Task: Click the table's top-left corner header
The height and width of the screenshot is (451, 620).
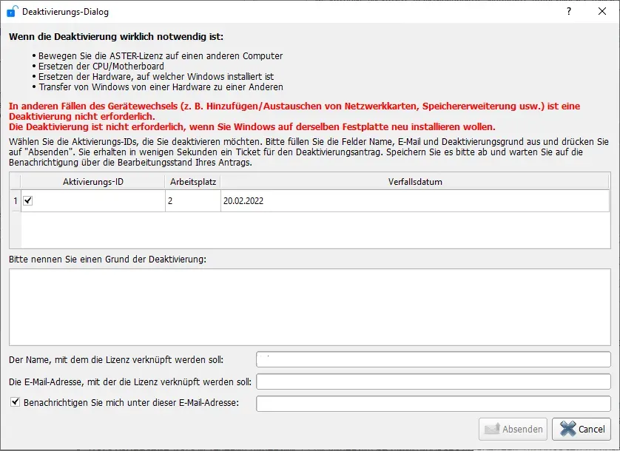Action: pos(15,182)
